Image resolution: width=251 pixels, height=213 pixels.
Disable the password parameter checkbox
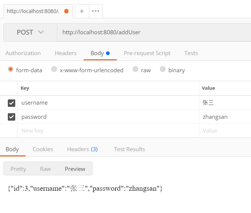coord(12,117)
